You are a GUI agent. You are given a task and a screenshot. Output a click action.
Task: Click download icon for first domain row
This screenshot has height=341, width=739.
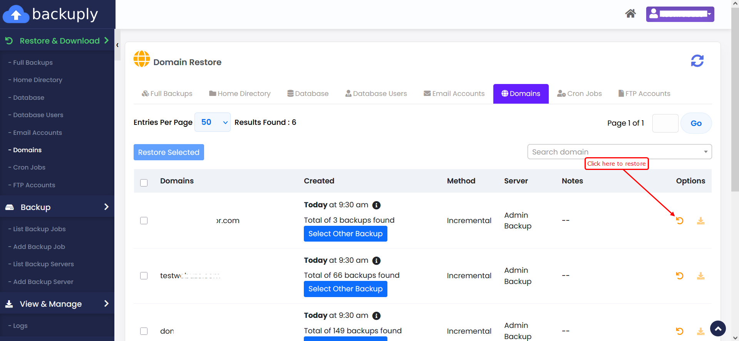pyautogui.click(x=700, y=221)
